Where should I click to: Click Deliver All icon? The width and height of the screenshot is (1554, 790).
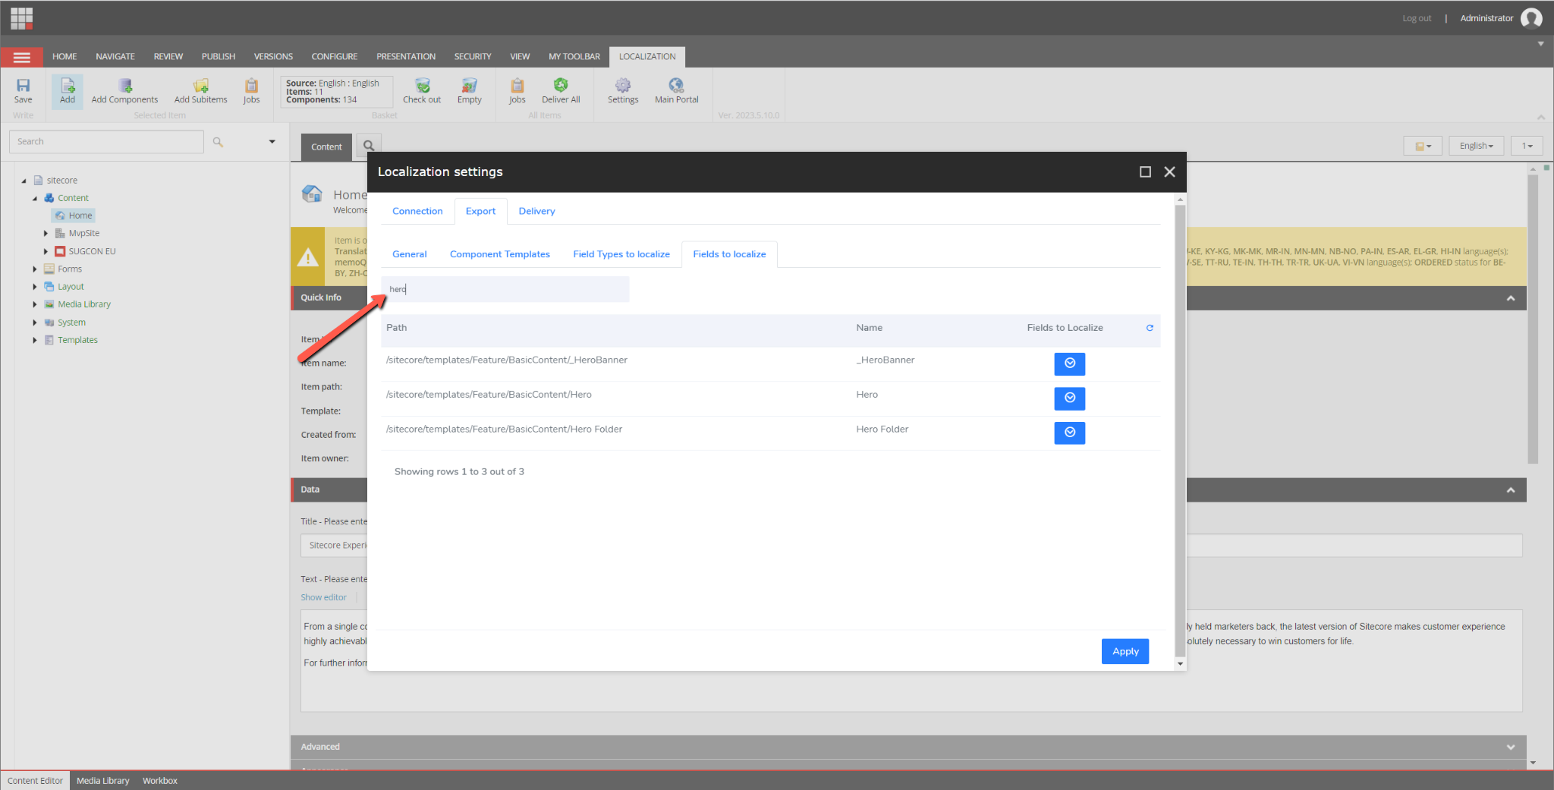pos(561,90)
